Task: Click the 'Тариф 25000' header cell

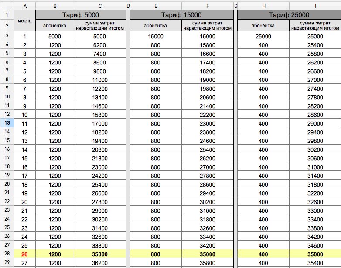Action: click(289, 15)
